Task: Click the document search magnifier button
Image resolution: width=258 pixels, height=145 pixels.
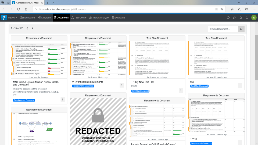Action: pos(241,29)
